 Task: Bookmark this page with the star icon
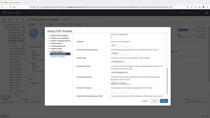(x=171, y=7)
